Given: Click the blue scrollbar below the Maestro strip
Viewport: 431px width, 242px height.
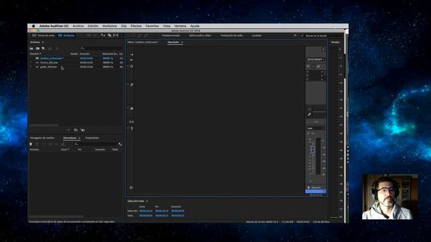Looking at the screenshot, I should click(316, 192).
